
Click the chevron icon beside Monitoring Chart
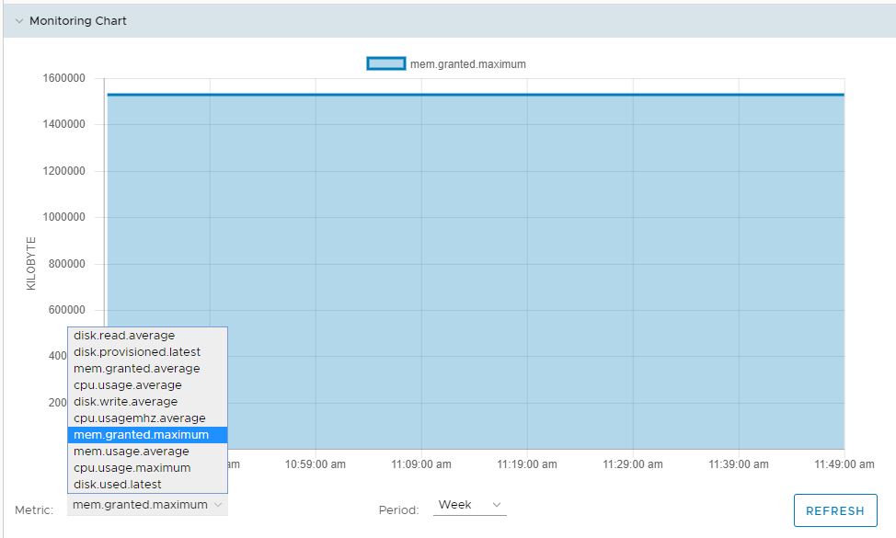click(x=18, y=19)
